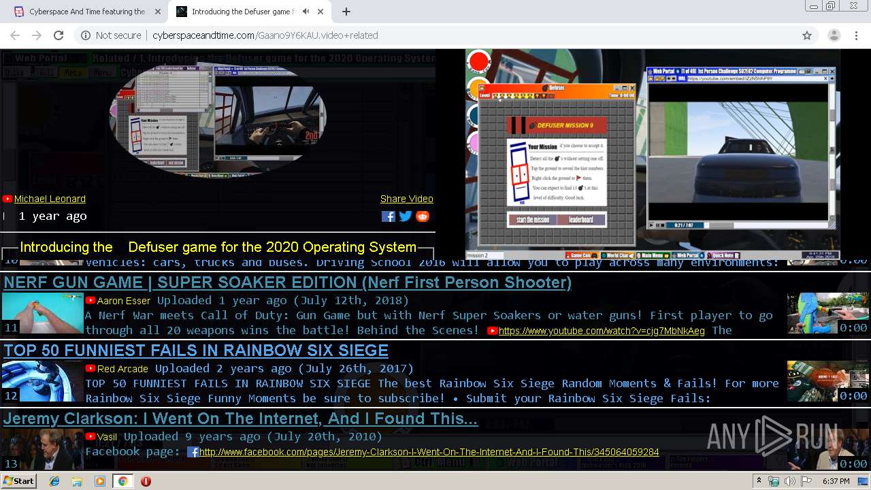Share the video on Twitter

click(406, 216)
